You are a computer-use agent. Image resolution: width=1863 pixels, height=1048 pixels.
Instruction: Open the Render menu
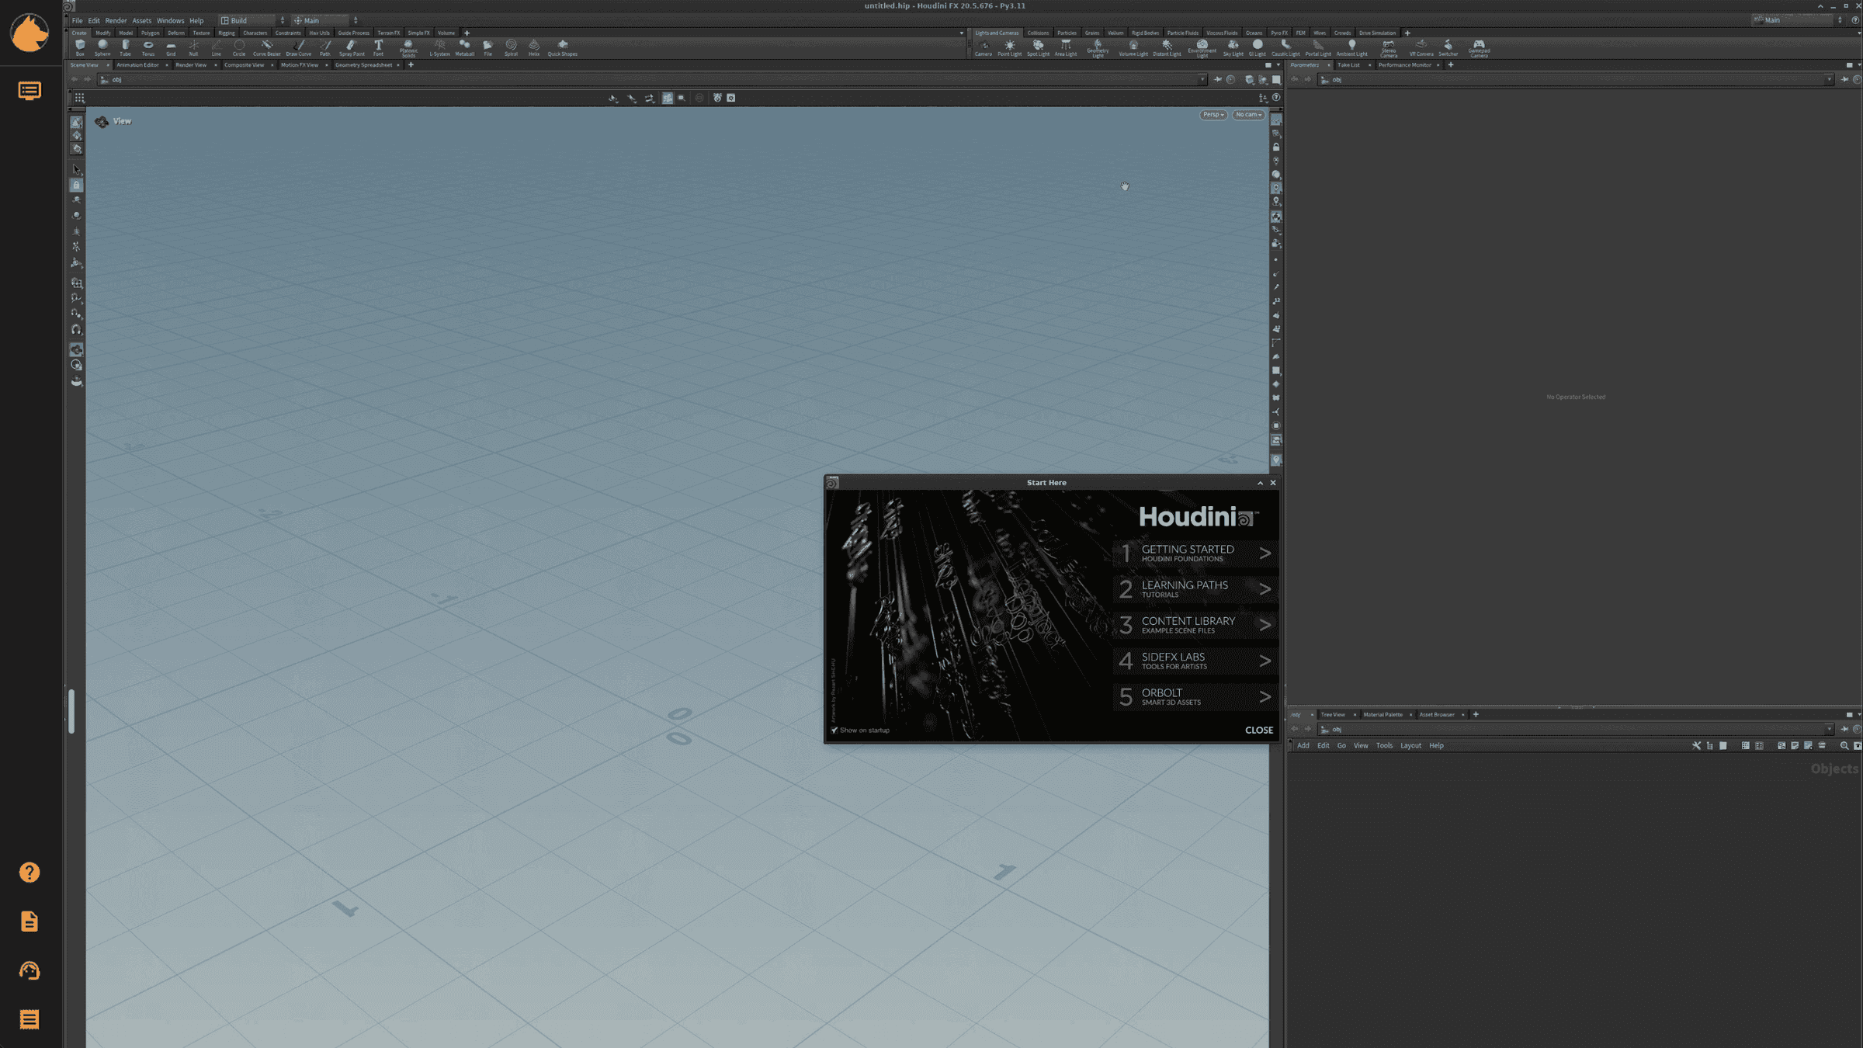(x=116, y=20)
